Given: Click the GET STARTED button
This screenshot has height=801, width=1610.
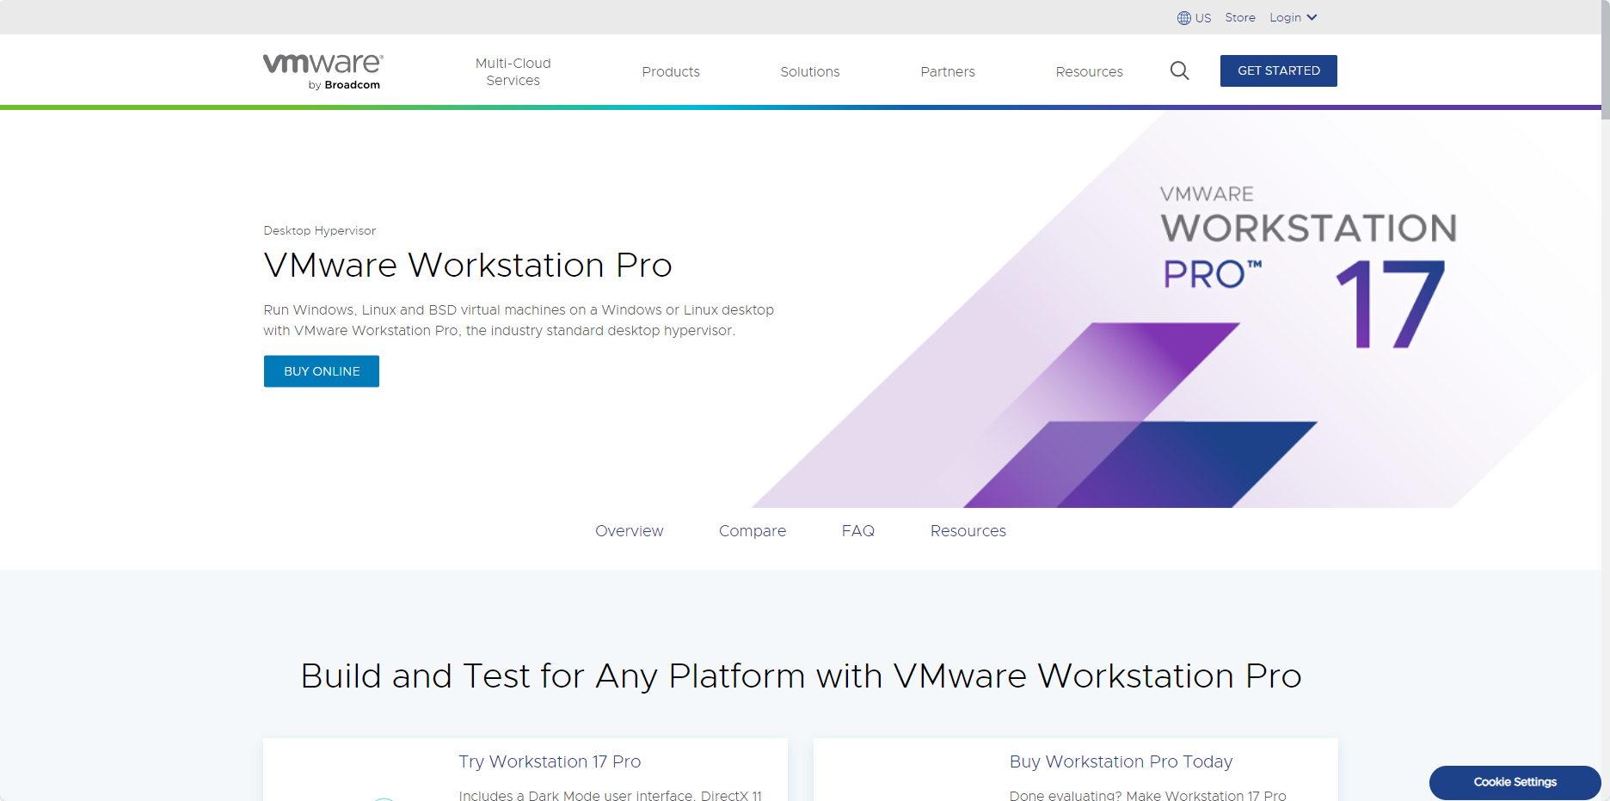Looking at the screenshot, I should coord(1279,71).
